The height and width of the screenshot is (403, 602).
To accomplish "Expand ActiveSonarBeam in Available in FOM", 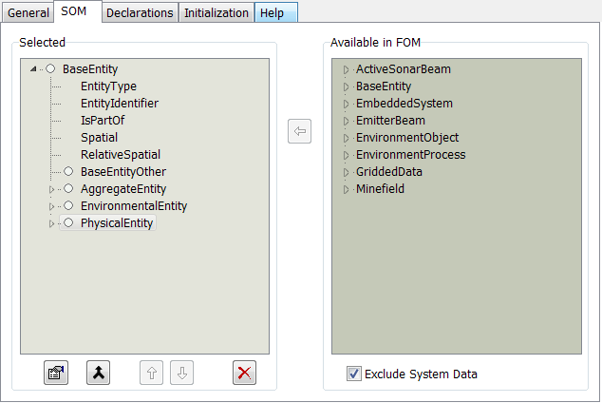I will tap(346, 69).
